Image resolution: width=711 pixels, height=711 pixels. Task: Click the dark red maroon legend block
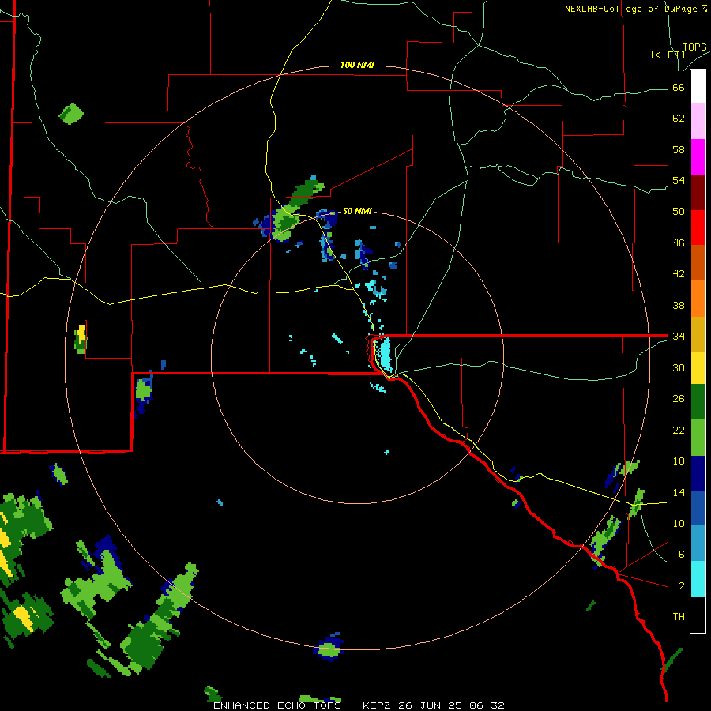click(698, 193)
